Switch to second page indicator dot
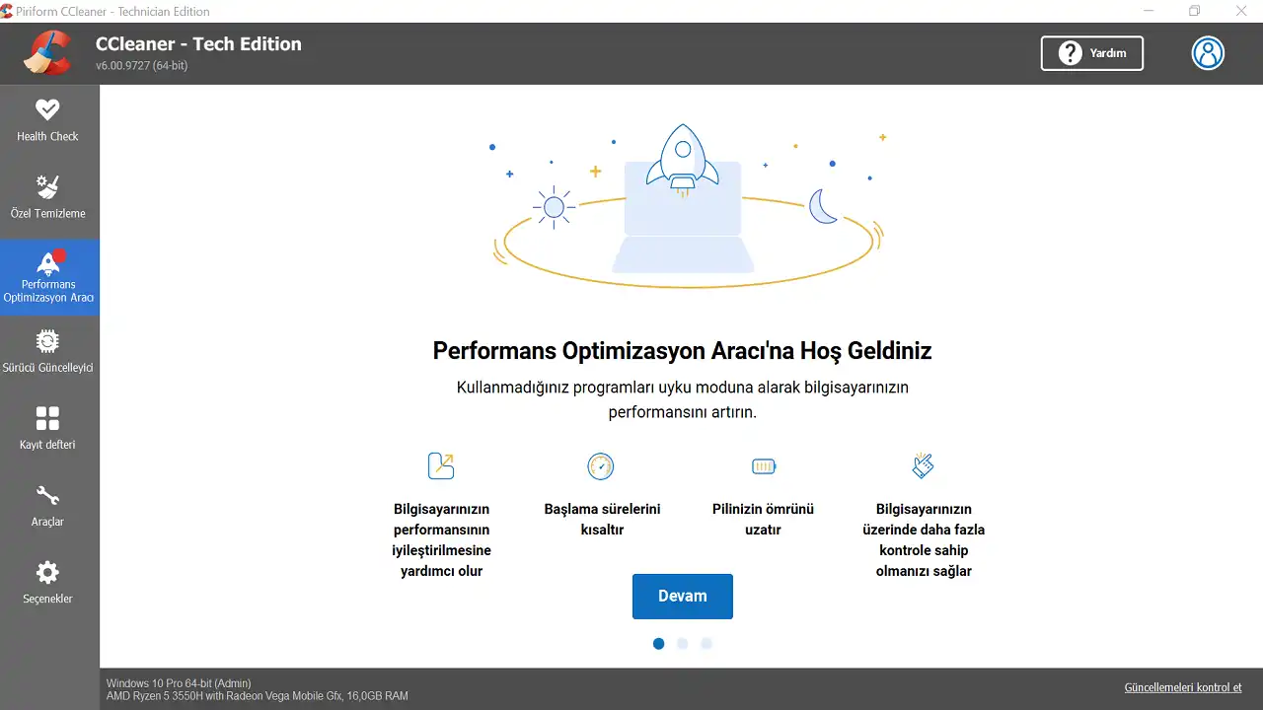The image size is (1263, 710). [683, 644]
